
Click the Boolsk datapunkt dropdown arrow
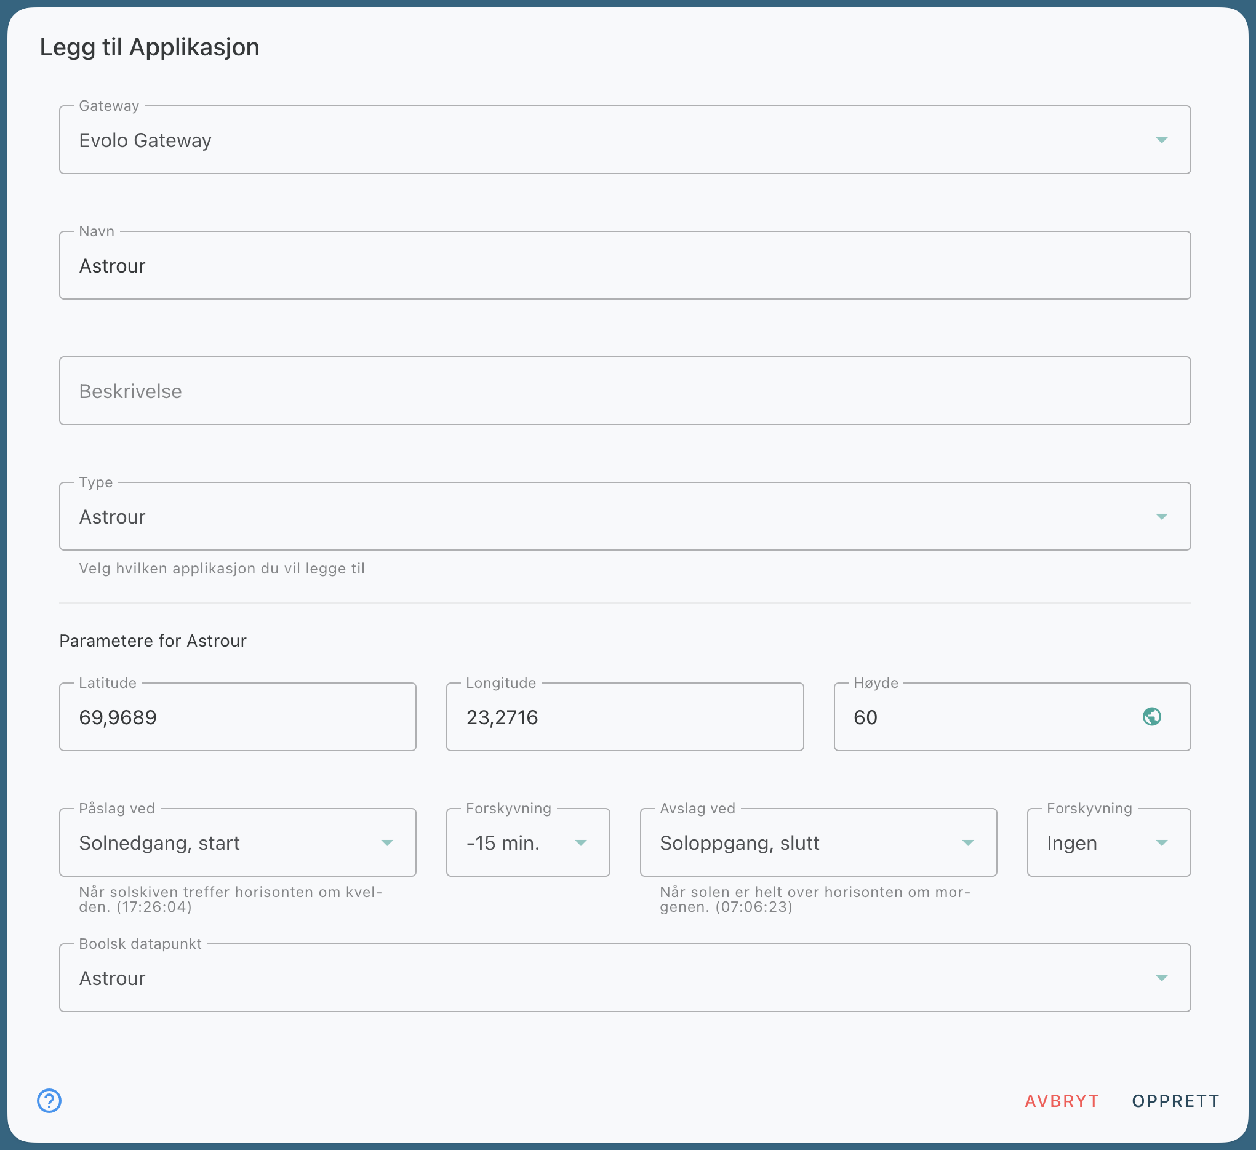click(1161, 978)
